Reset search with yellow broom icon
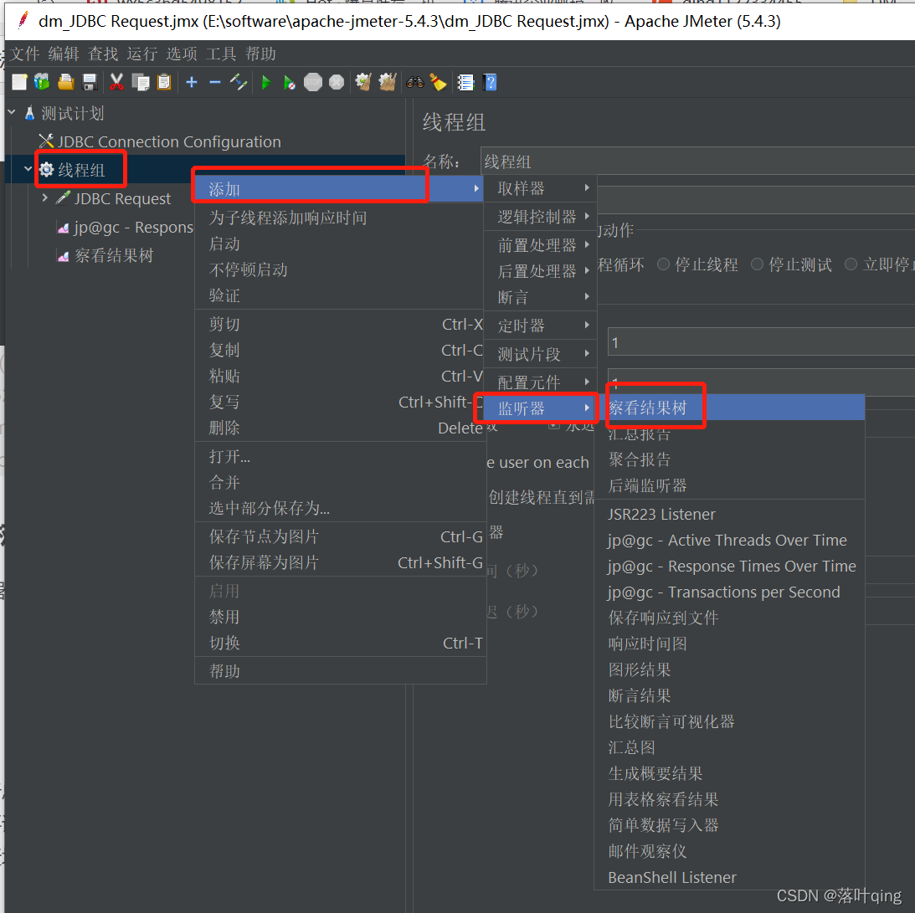 coord(438,82)
